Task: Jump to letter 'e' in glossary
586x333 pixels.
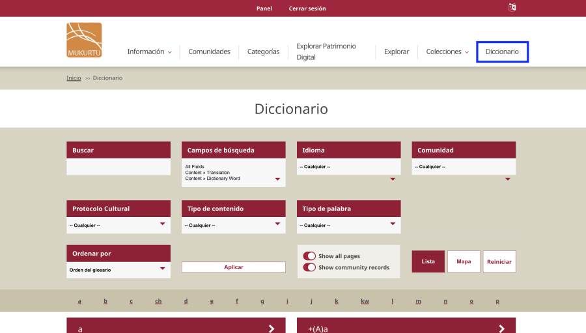Action: (212, 301)
